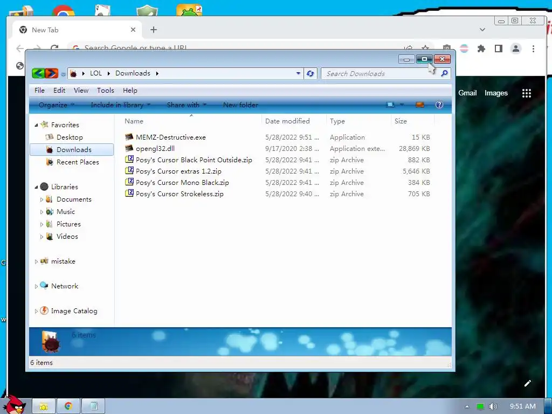Click the search magnifier icon

click(x=444, y=73)
